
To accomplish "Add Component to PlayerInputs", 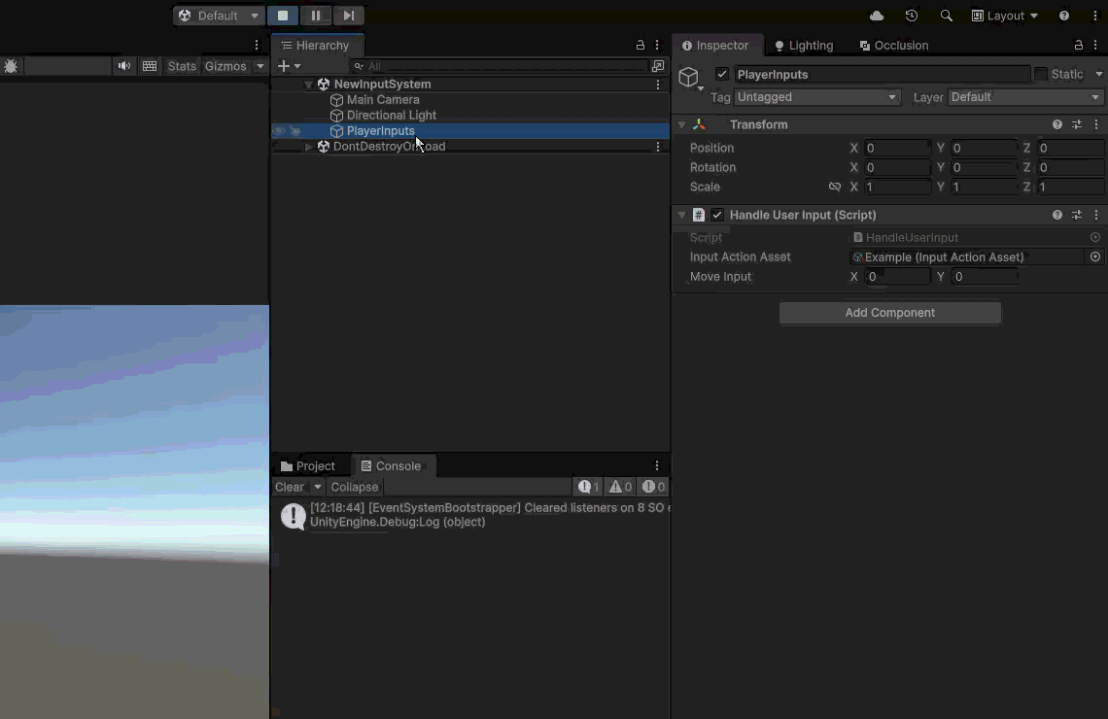I will [x=889, y=313].
